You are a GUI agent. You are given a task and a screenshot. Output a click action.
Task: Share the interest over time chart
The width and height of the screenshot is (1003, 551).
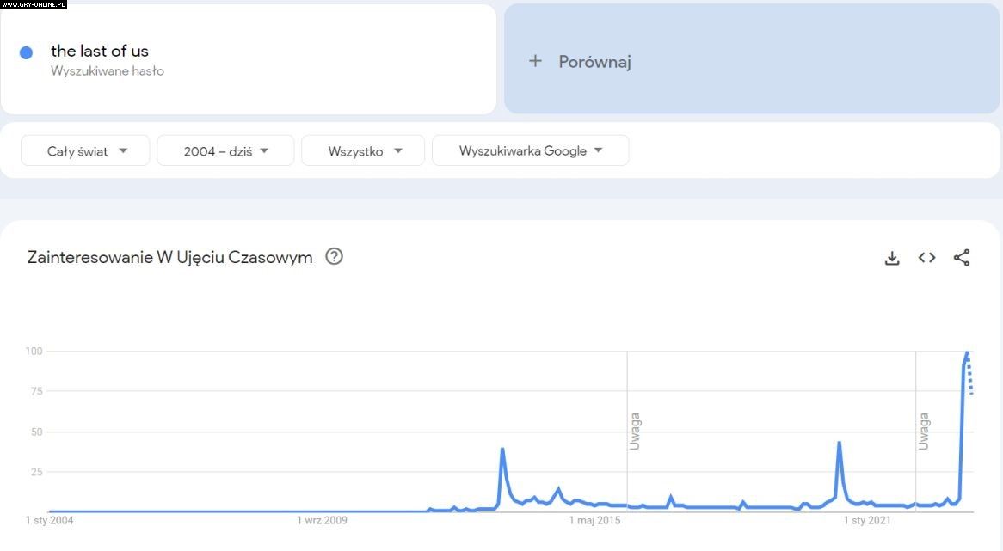point(962,258)
